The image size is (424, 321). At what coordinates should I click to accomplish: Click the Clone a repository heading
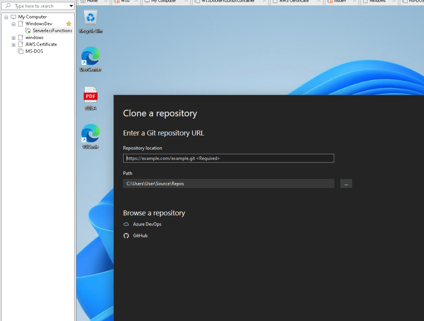pyautogui.click(x=160, y=113)
